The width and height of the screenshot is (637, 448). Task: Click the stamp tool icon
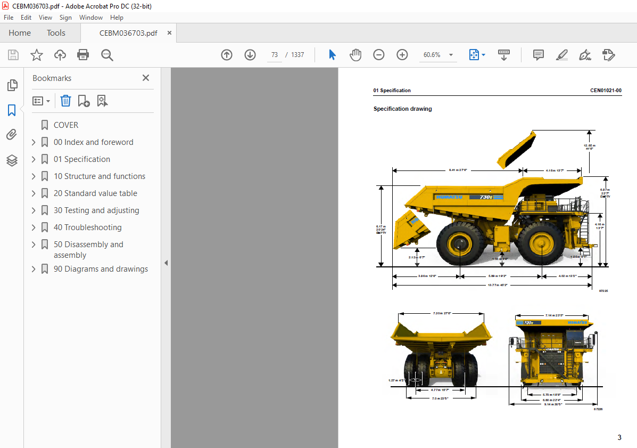608,55
